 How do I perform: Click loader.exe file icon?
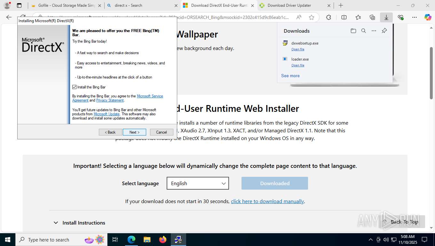point(285,59)
